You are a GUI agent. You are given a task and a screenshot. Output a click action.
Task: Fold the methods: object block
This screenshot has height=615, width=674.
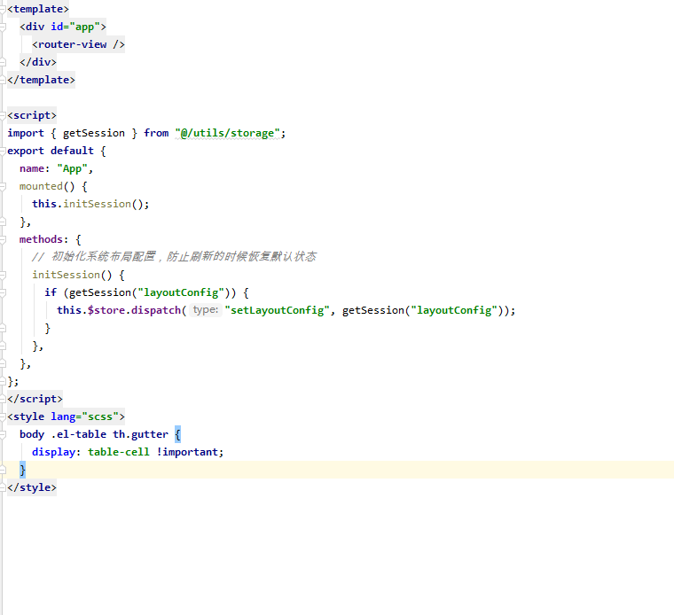pos(3,239)
